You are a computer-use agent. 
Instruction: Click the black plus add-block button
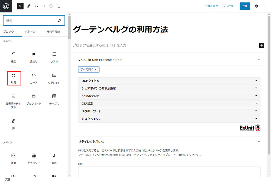(262, 45)
